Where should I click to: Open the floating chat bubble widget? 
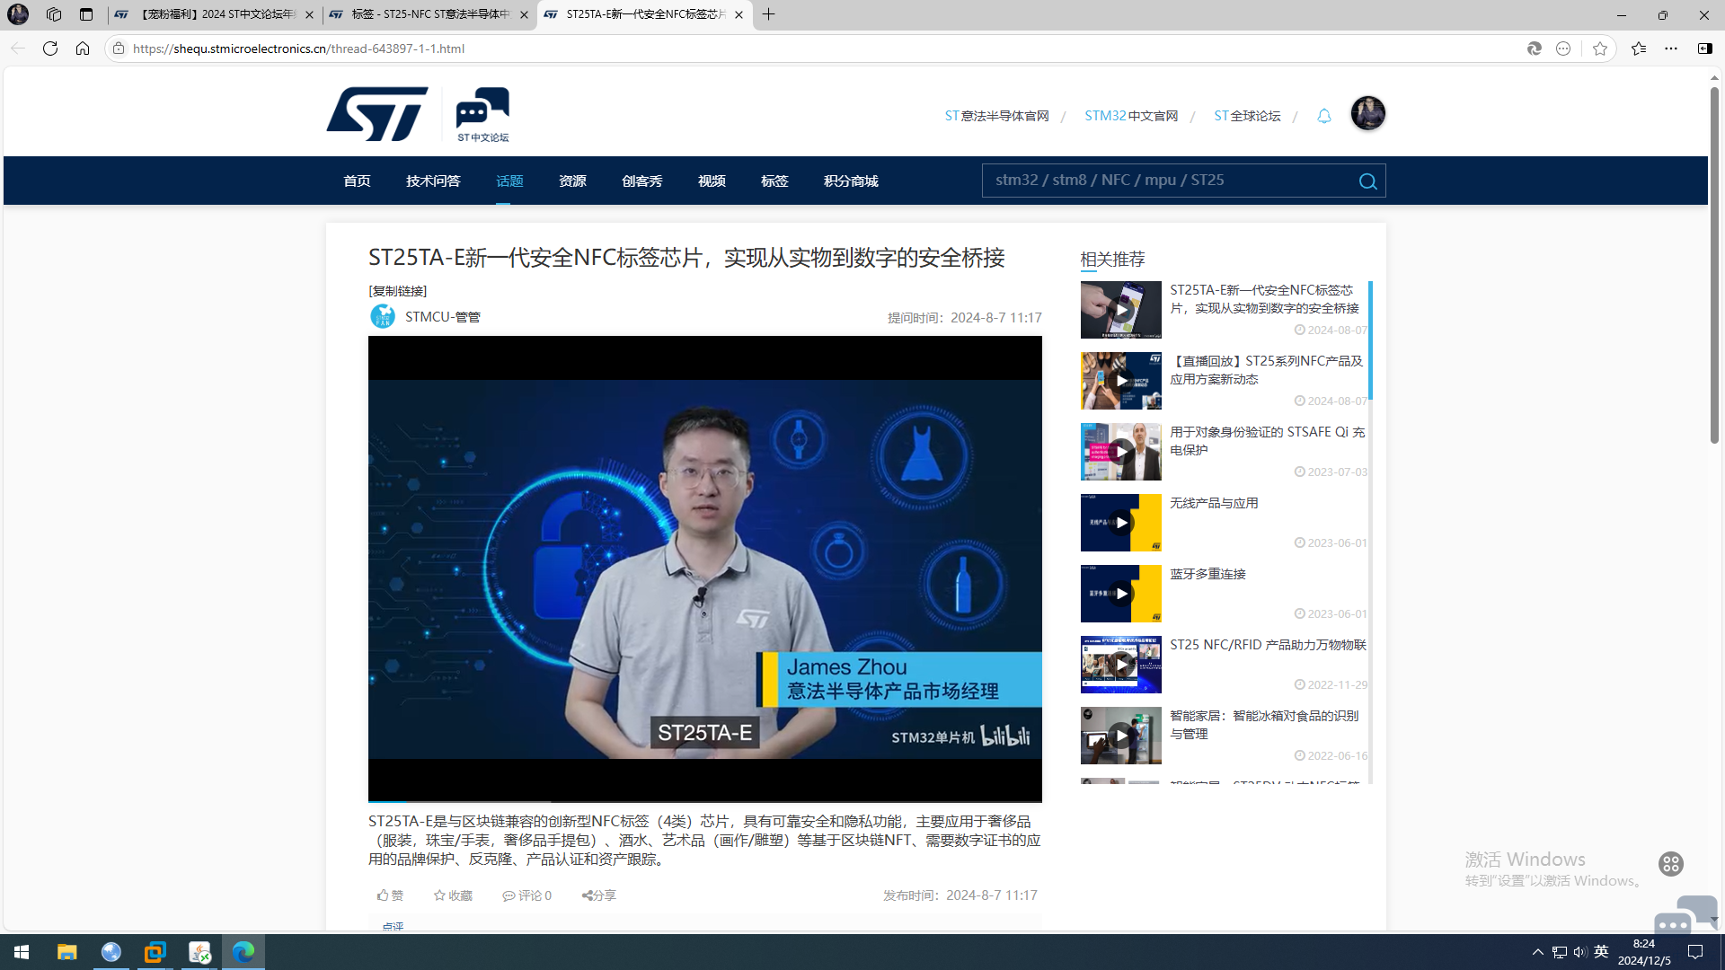coord(1684,916)
